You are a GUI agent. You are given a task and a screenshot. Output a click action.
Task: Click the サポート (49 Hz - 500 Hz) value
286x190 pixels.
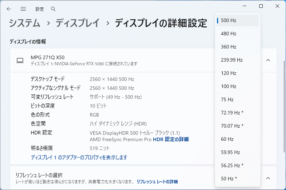115,97
